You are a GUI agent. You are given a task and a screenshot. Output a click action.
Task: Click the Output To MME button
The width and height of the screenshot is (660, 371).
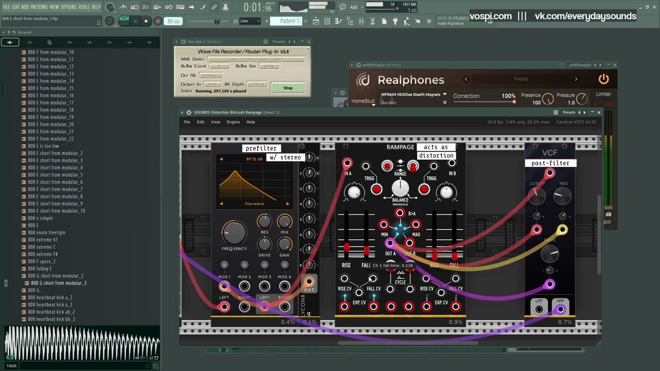(212, 85)
